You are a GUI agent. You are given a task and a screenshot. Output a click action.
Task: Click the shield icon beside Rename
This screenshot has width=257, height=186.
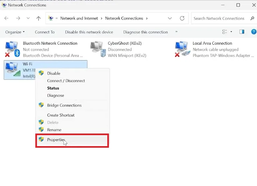pyautogui.click(x=41, y=130)
